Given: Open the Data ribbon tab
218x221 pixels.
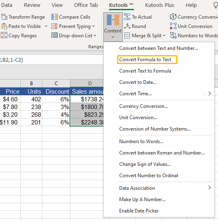Looking at the screenshot, I should coord(7,5).
